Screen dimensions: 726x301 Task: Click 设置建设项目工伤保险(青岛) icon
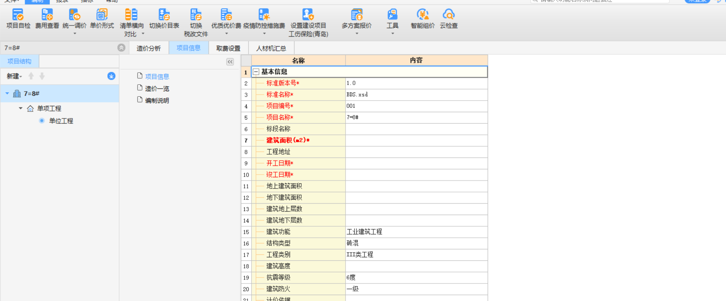[x=308, y=15]
